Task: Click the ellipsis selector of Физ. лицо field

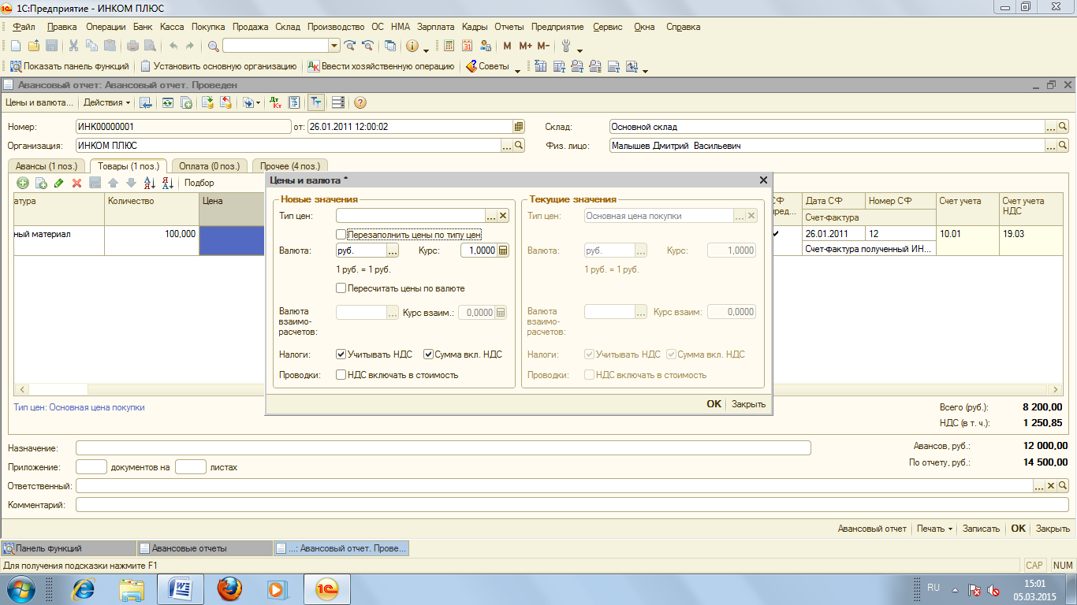Action: pos(1050,145)
